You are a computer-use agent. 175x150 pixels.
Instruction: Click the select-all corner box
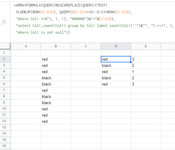[x=5, y=46]
